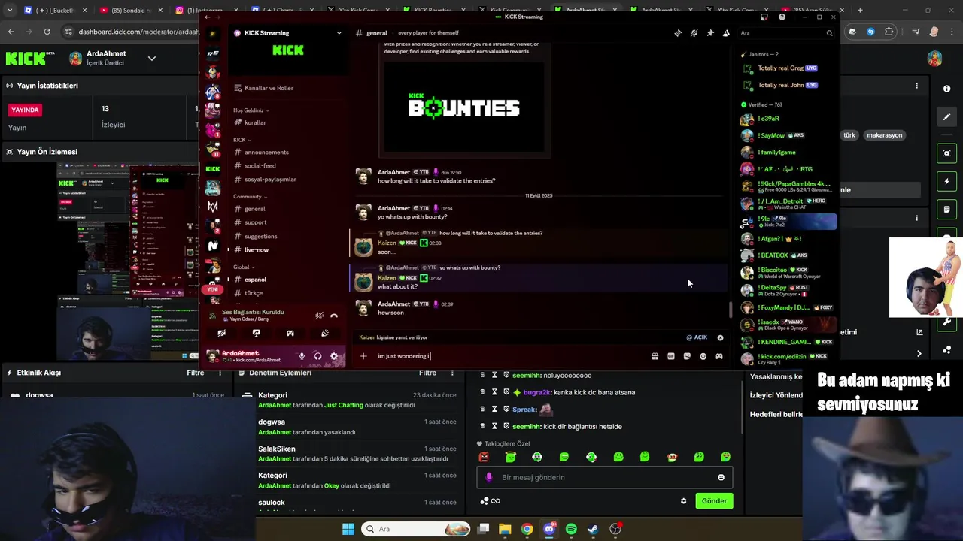Deafen using the headphones icon

[x=317, y=356]
